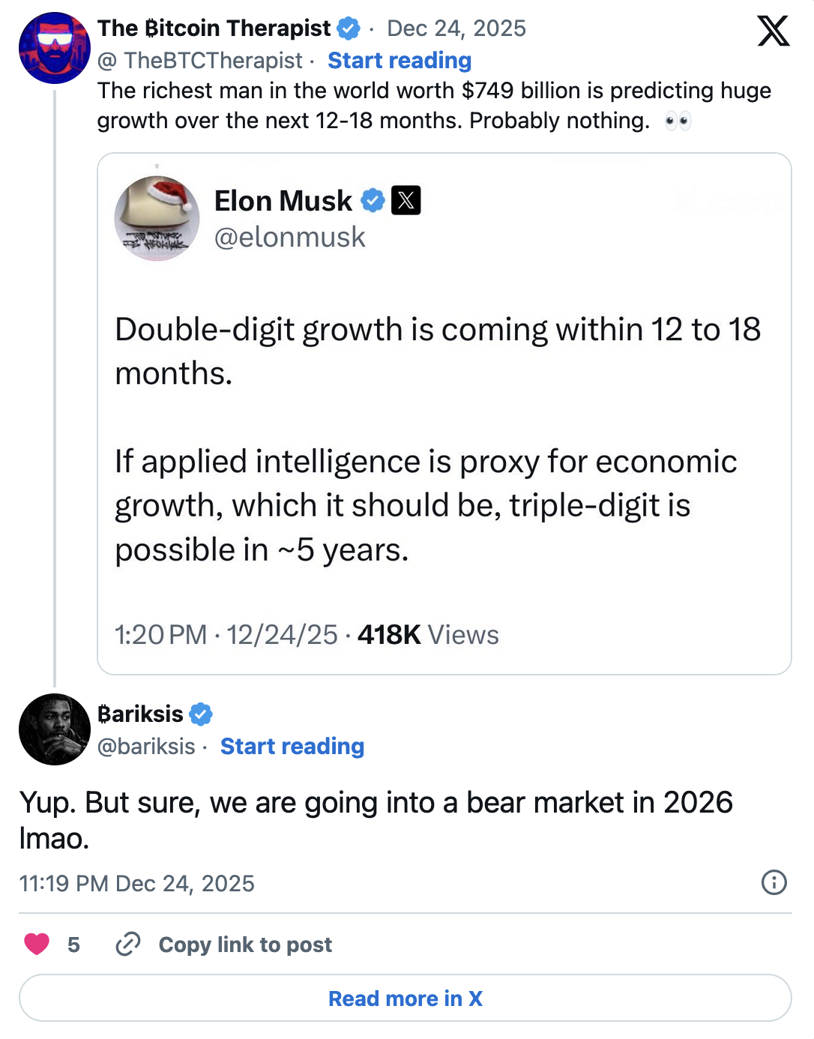Click the verified badge next to Bariksis
Viewport: 814px width, 1039px height.
click(199, 714)
